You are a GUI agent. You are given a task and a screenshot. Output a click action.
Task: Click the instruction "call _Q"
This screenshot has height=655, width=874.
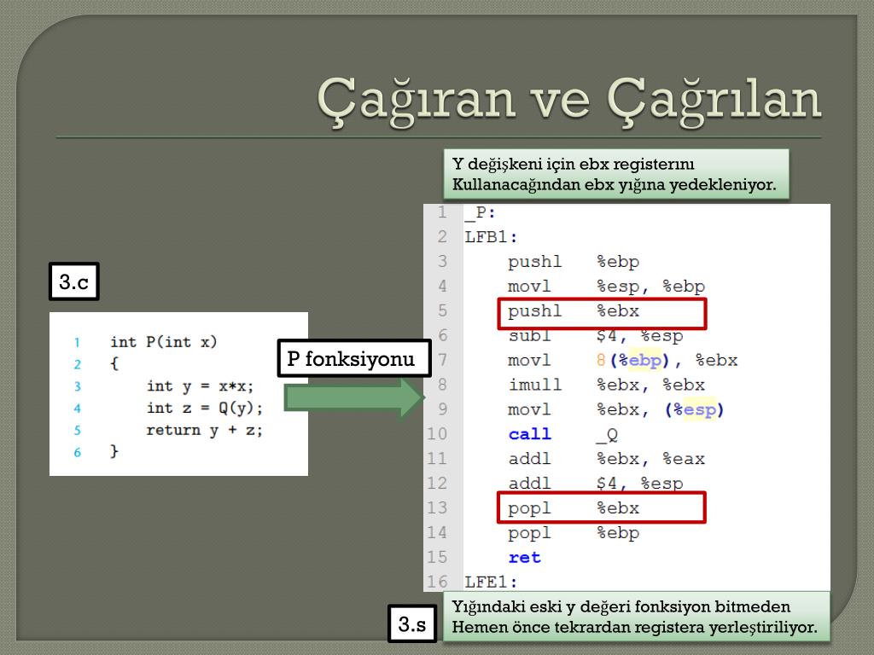(x=563, y=434)
